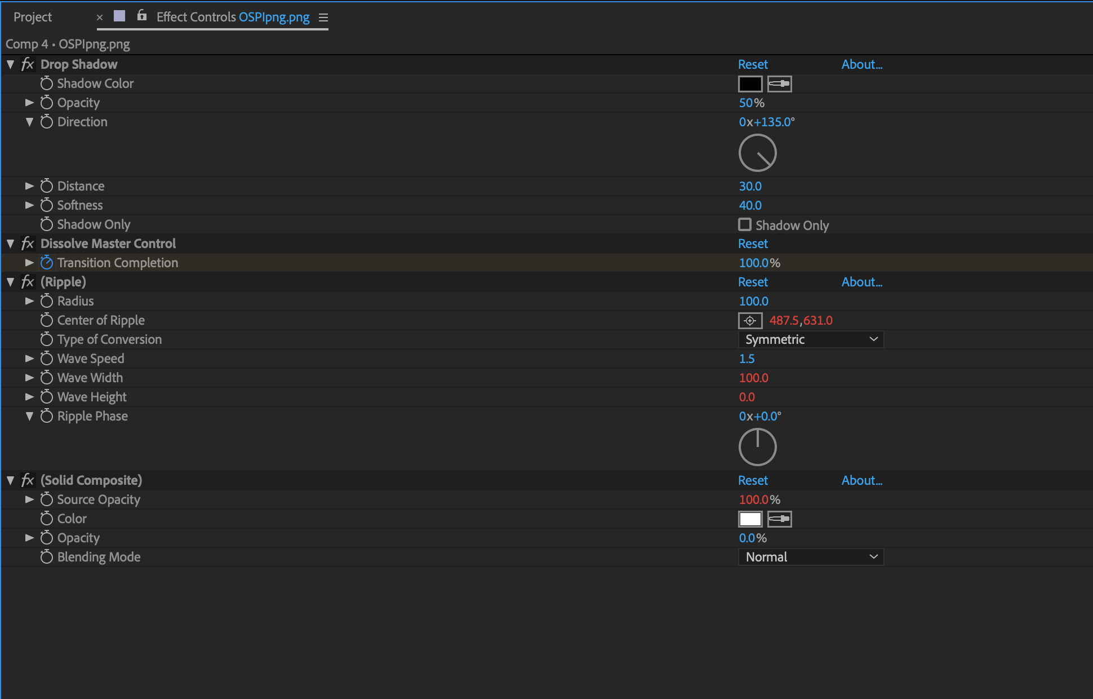Image resolution: width=1093 pixels, height=699 pixels.
Task: Click the black Shadow Color swatch
Action: [x=750, y=84]
